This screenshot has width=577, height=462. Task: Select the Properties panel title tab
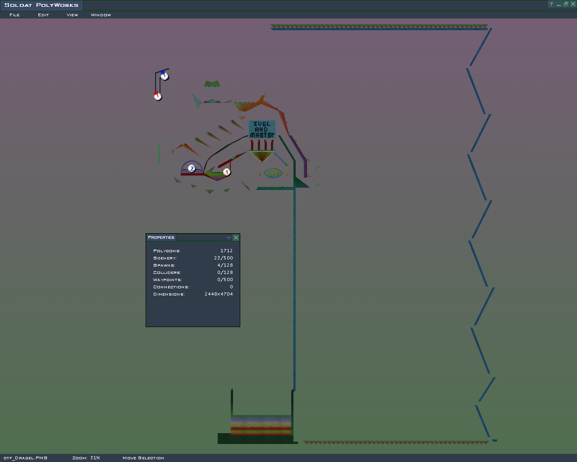click(x=161, y=237)
